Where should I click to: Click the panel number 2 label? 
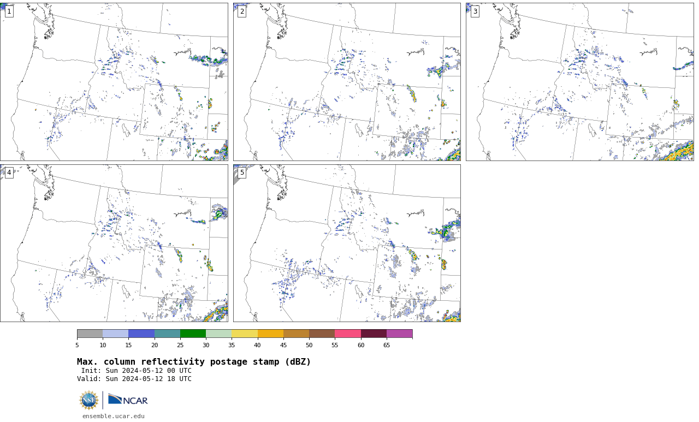coord(242,11)
